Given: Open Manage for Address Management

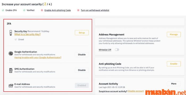Looking at the screenshot, I should pyautogui.click(x=174, y=34).
